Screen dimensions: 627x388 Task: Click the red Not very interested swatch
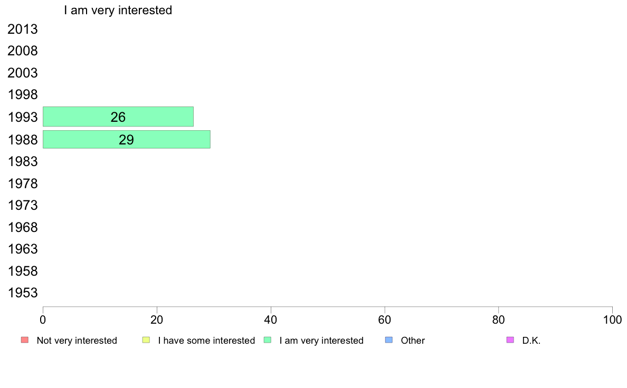coord(25,340)
